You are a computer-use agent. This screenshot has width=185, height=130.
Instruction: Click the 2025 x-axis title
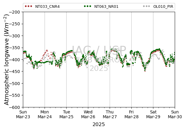(99, 125)
